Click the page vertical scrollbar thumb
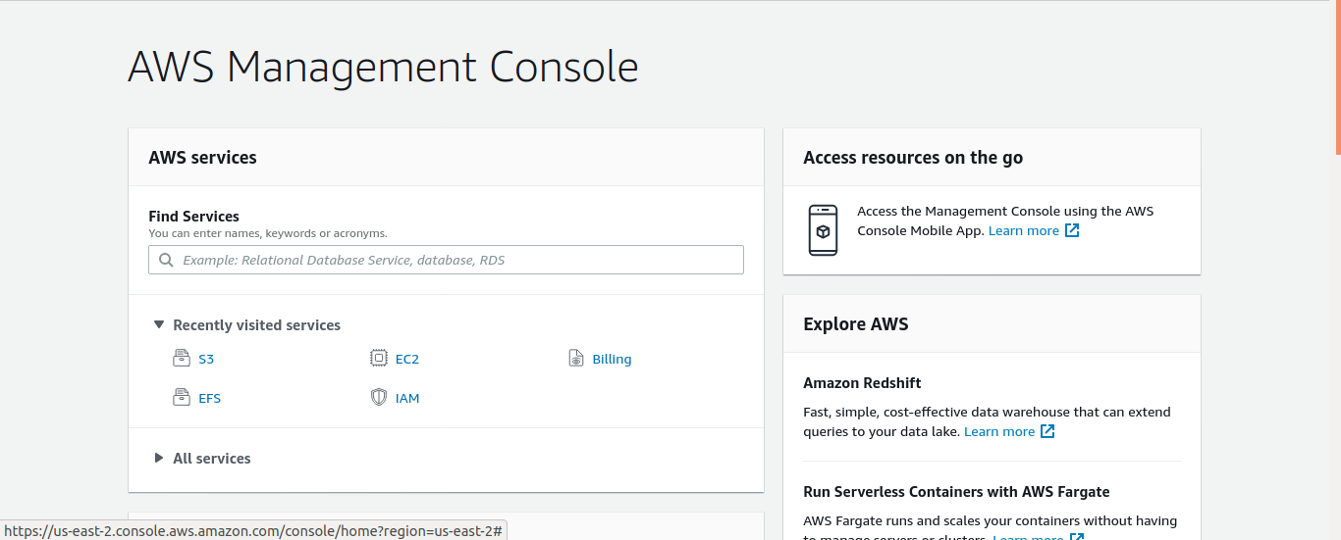 [x=1337, y=77]
